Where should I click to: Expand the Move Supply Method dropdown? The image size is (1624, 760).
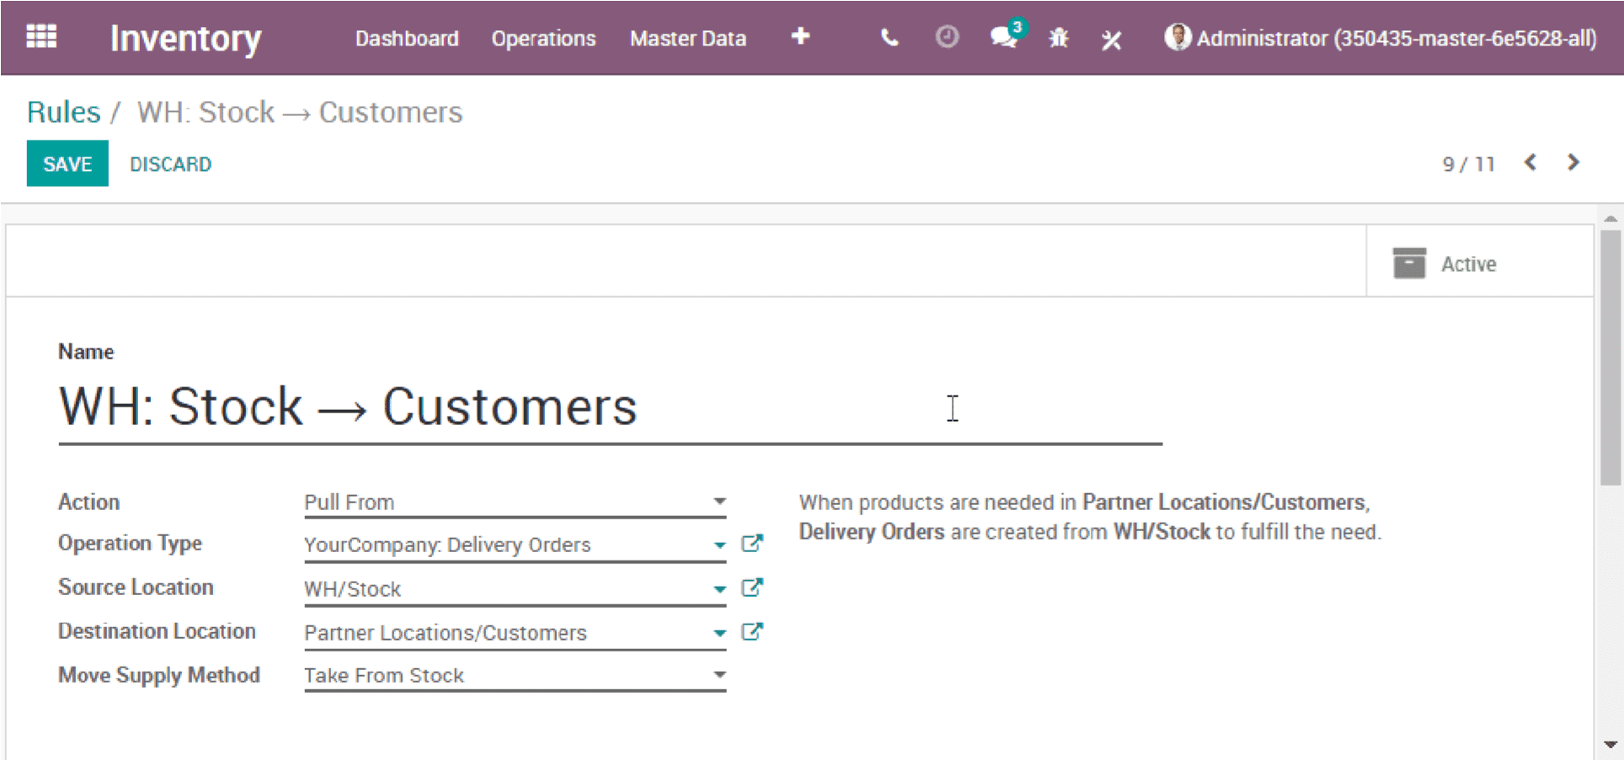coord(719,675)
